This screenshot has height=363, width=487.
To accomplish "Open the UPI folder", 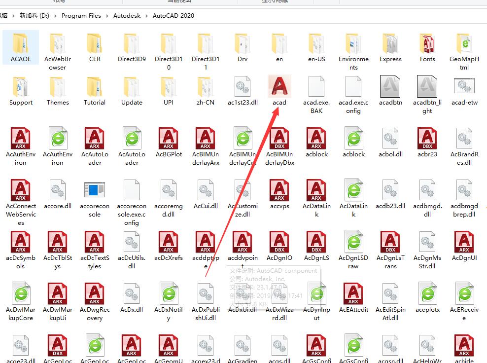I will [169, 91].
